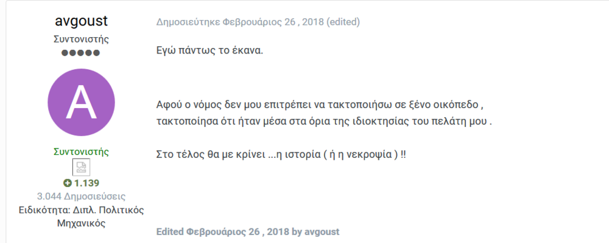Click the word 'Edited' in the footer
Viewport: 609px width, 243px height.
pos(170,232)
